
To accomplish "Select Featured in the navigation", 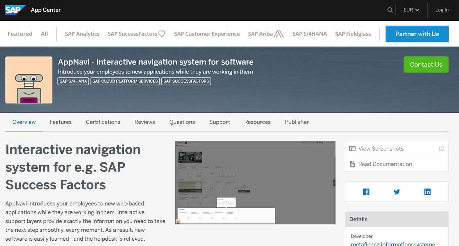I will pos(20,34).
